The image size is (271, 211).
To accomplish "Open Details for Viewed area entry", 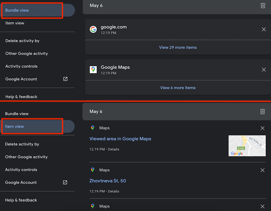I will 114,149.
